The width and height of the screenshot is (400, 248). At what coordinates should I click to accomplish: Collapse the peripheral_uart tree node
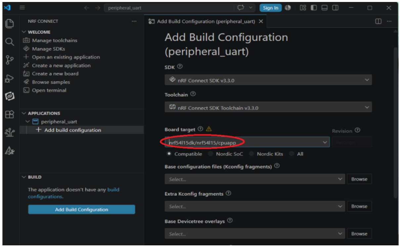click(28, 122)
